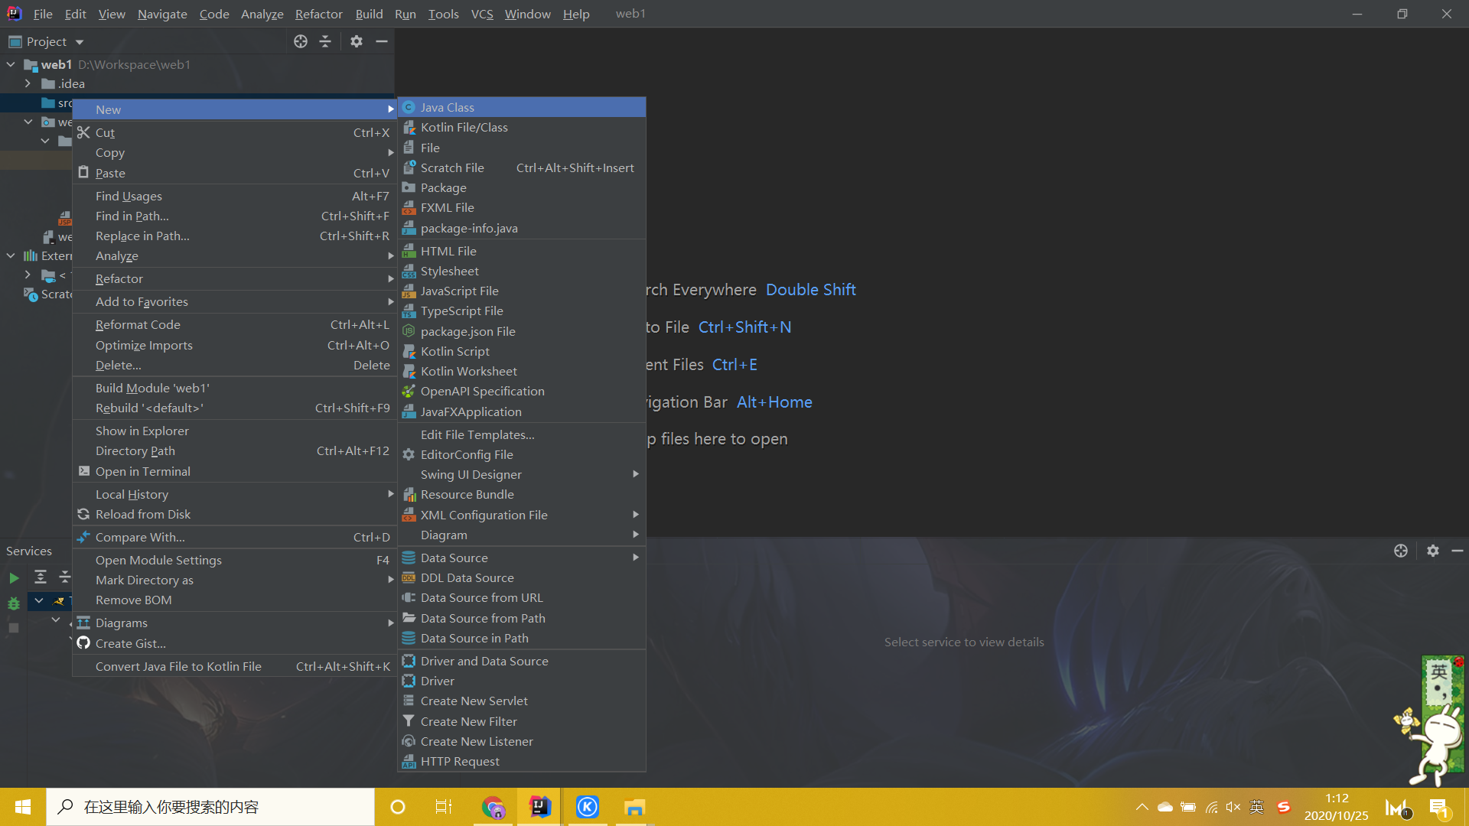The height and width of the screenshot is (826, 1469).
Task: Select Show in Explorer
Action: pos(235,431)
